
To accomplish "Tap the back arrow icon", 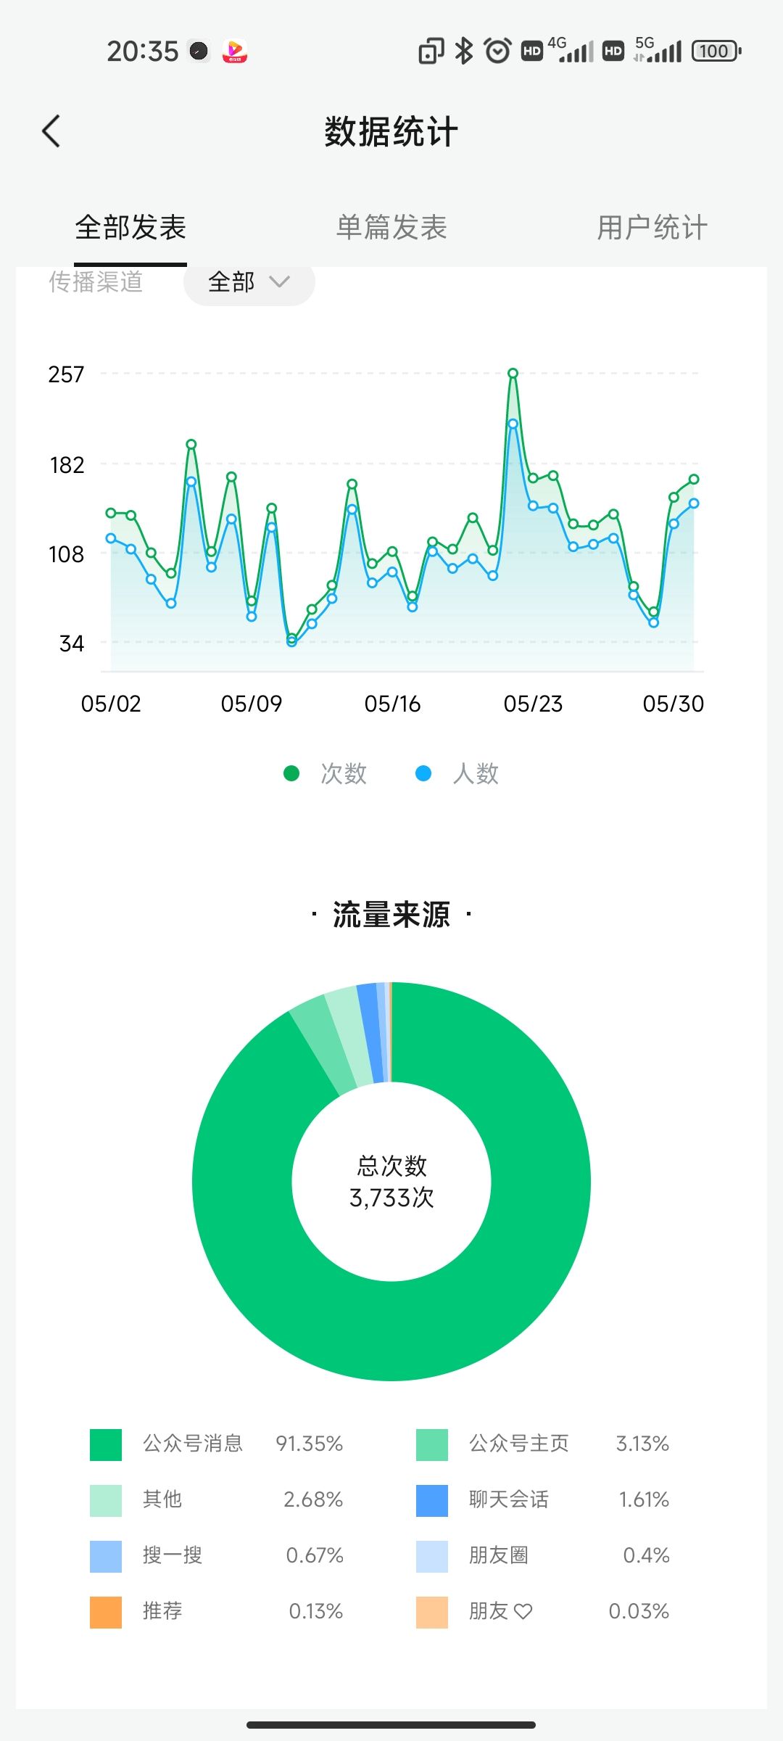I will (51, 131).
